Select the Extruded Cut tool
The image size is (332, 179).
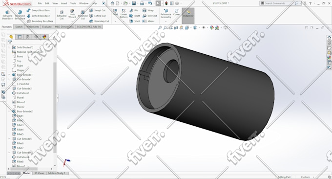point(62,15)
